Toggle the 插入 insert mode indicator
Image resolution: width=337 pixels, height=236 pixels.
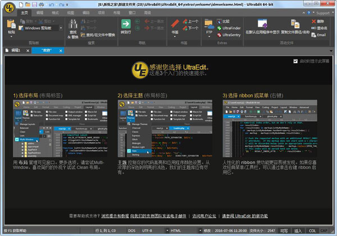[298, 231]
